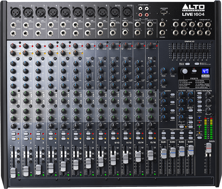Click the channel 6 comp knob
This screenshot has width=222, height=189.
click(75, 53)
